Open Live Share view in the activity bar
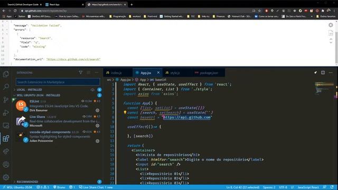Image resolution: width=338 pixels, height=190 pixels. pyautogui.click(x=6, y=151)
